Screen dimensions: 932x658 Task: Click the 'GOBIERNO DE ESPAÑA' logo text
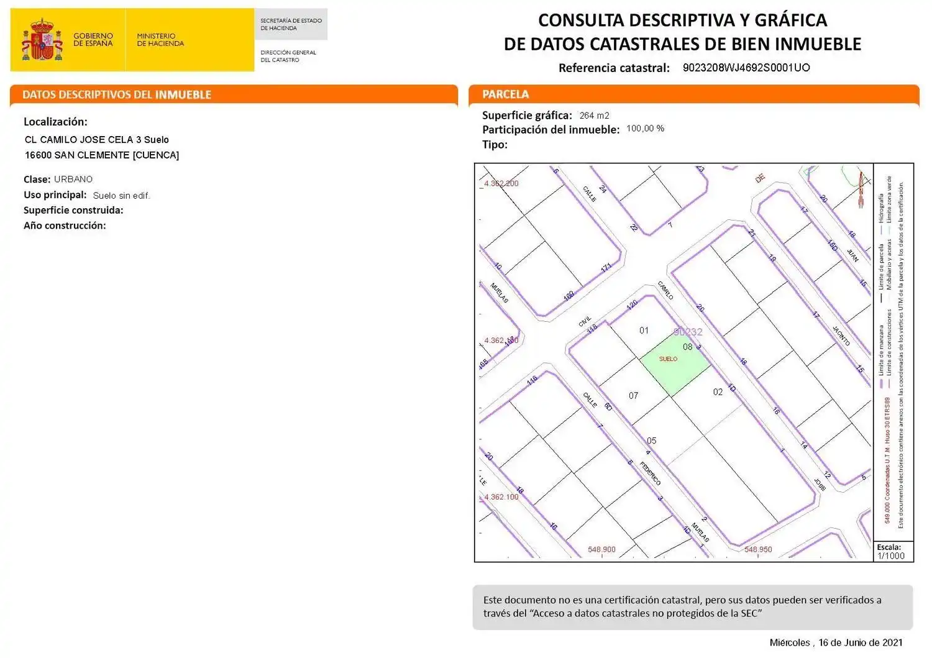pyautogui.click(x=93, y=40)
